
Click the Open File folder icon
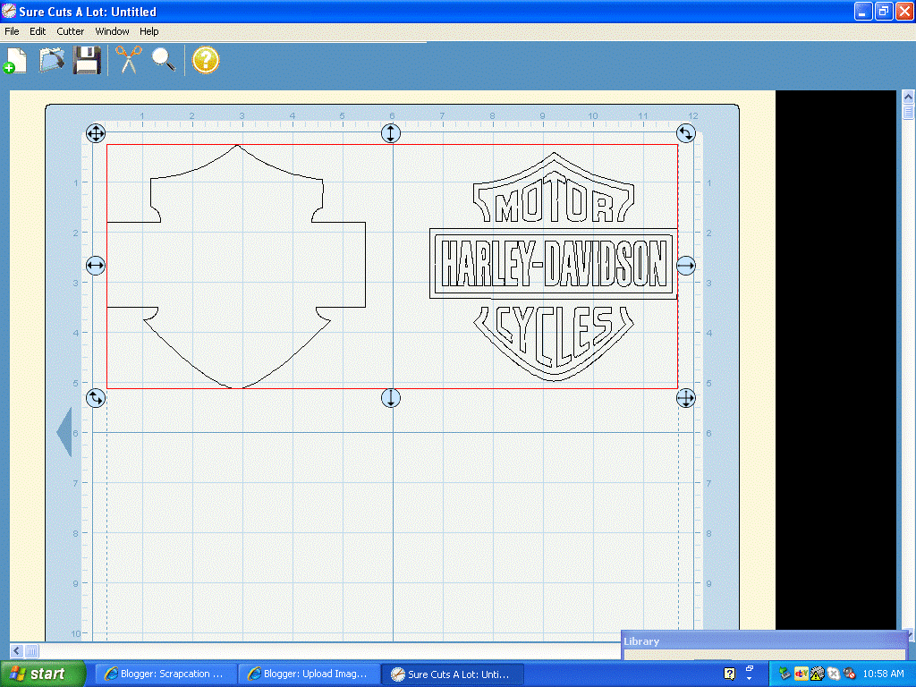click(x=51, y=60)
